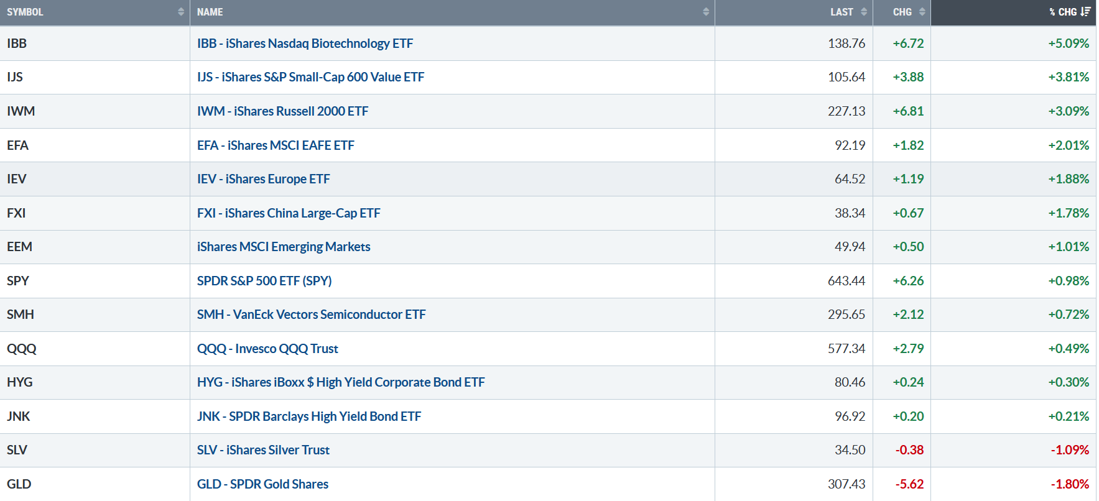Follow the EFA iShares MSCI EAFE link
1099x501 pixels.
coord(276,145)
